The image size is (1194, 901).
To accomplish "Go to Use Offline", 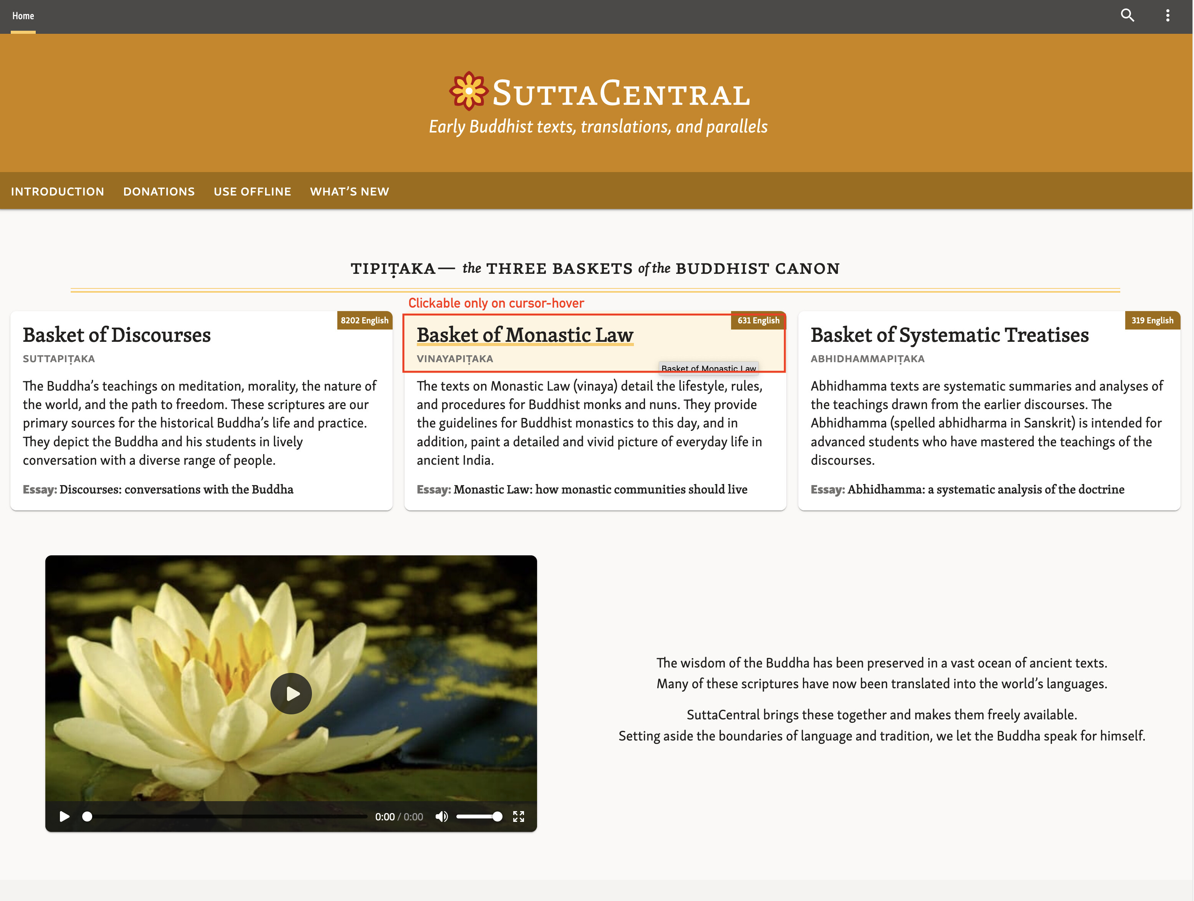I will [252, 192].
